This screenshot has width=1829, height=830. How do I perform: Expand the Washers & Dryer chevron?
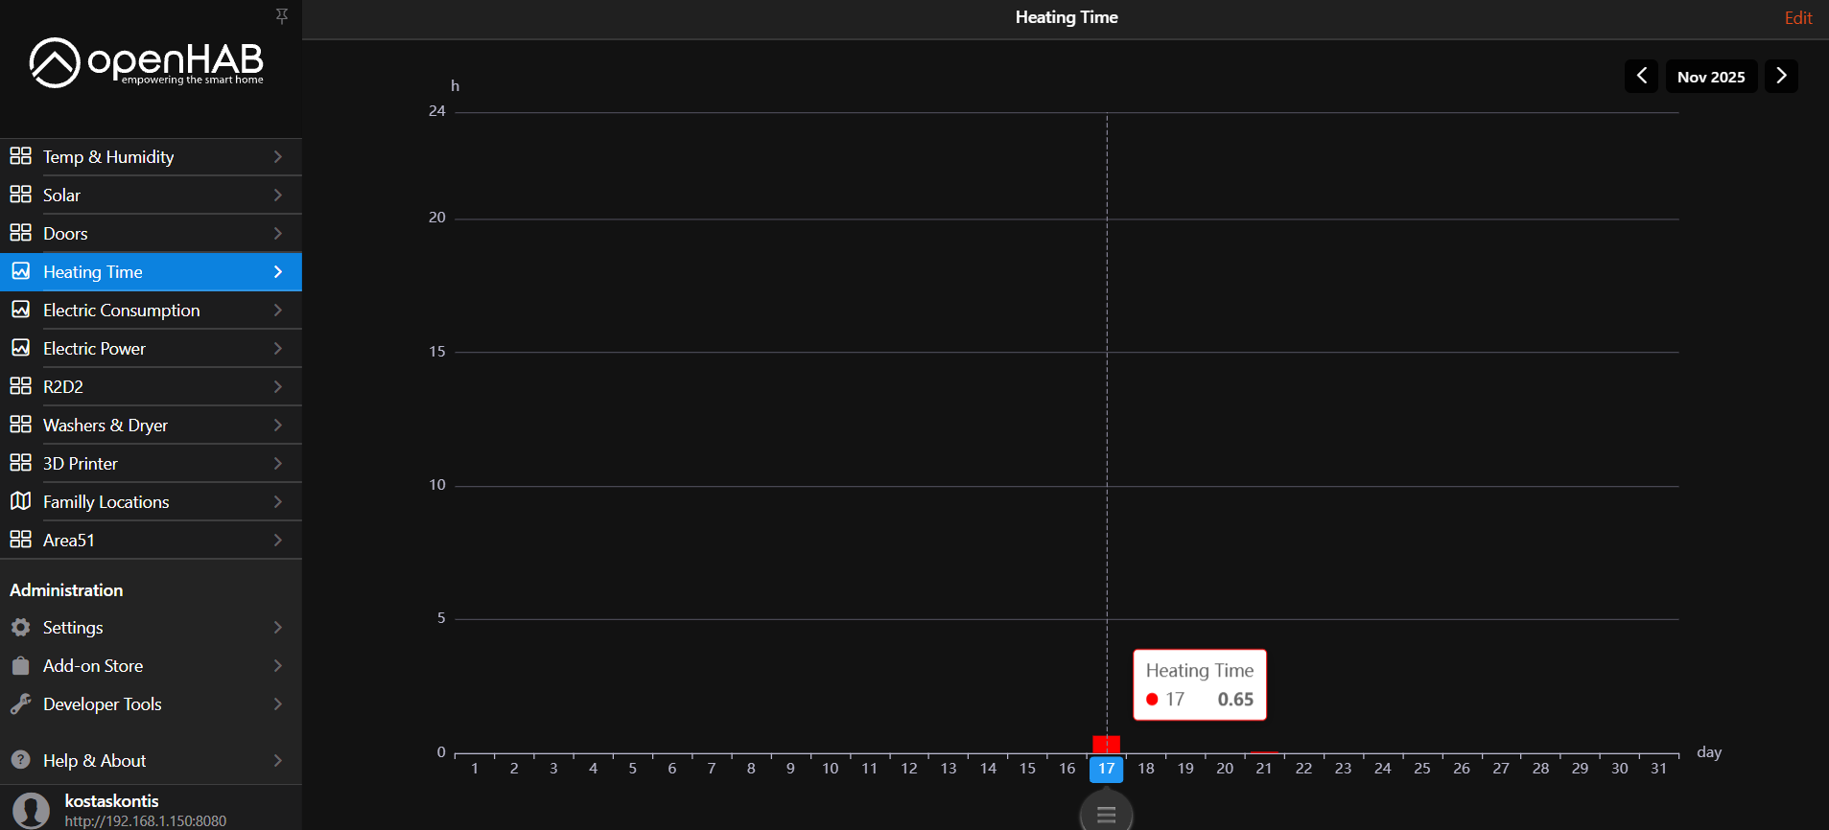[x=277, y=425]
